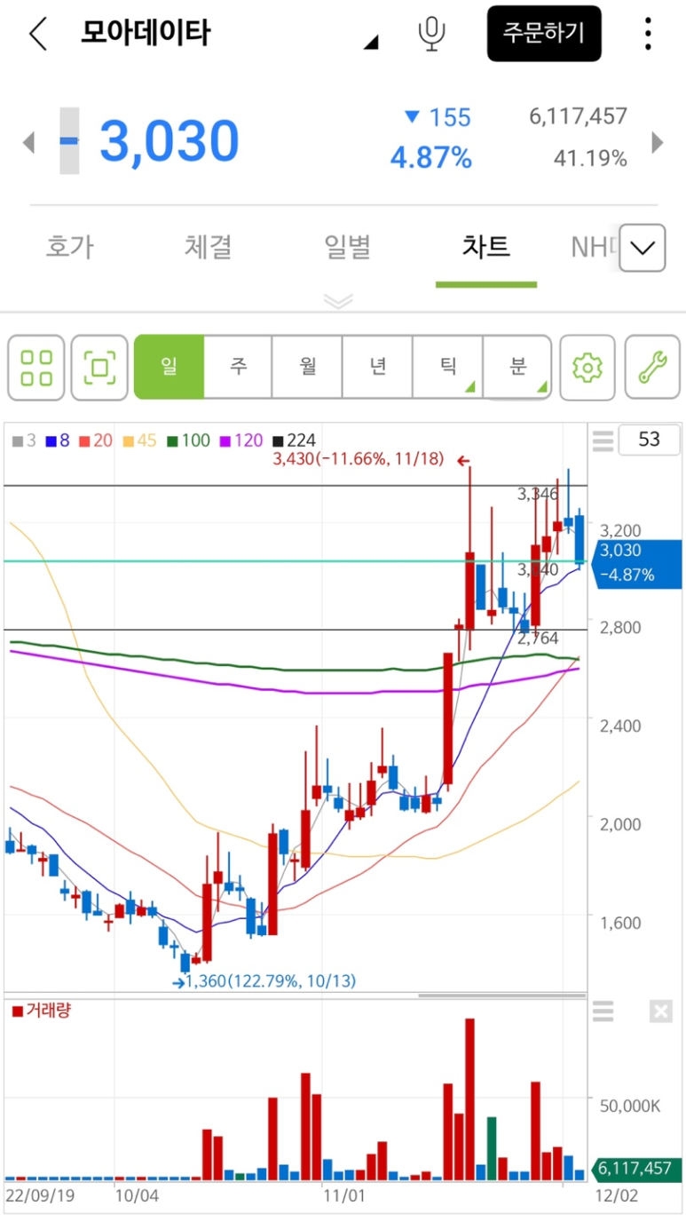Screen dimensions: 686x1222
Task: Tap the 22/09/19 date label
Action: [x=41, y=1195]
